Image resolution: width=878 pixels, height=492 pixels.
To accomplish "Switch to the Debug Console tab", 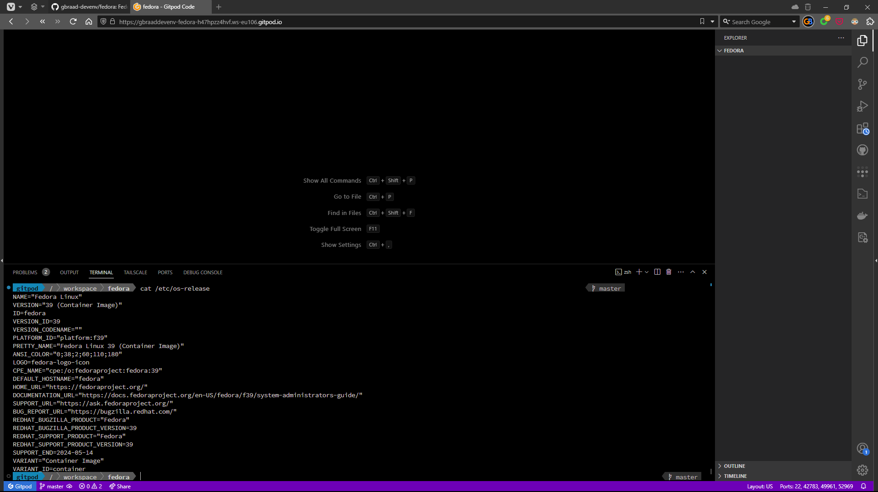I will coord(203,272).
